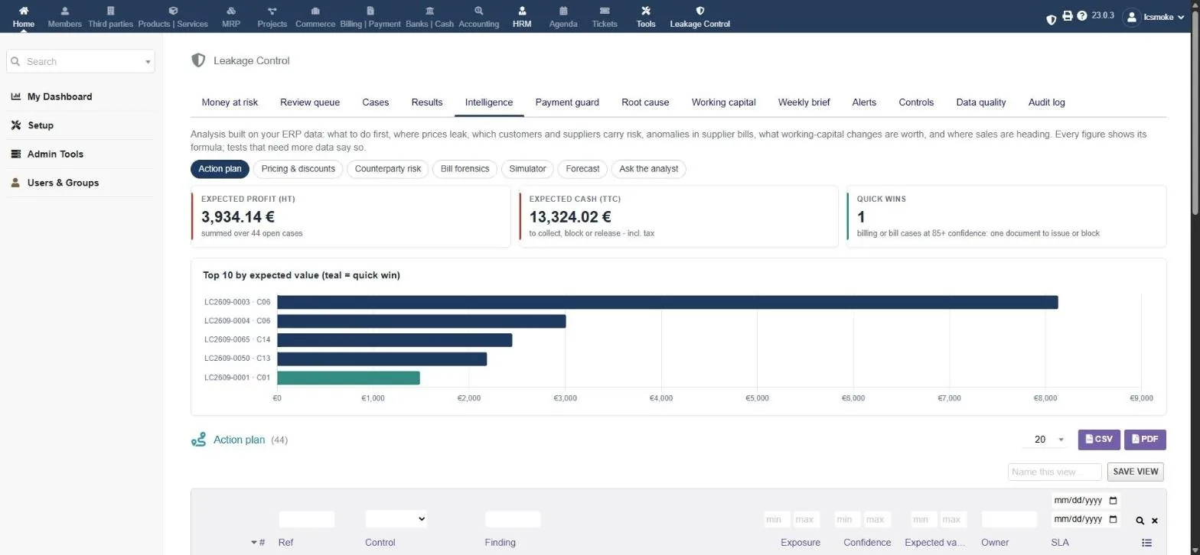Run table filter with magnifier icon

pyautogui.click(x=1140, y=521)
